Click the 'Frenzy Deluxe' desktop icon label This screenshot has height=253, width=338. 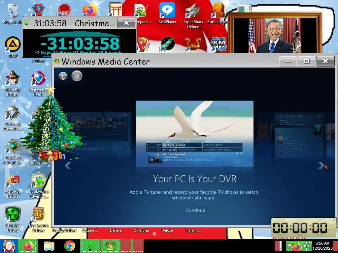[64, 230]
